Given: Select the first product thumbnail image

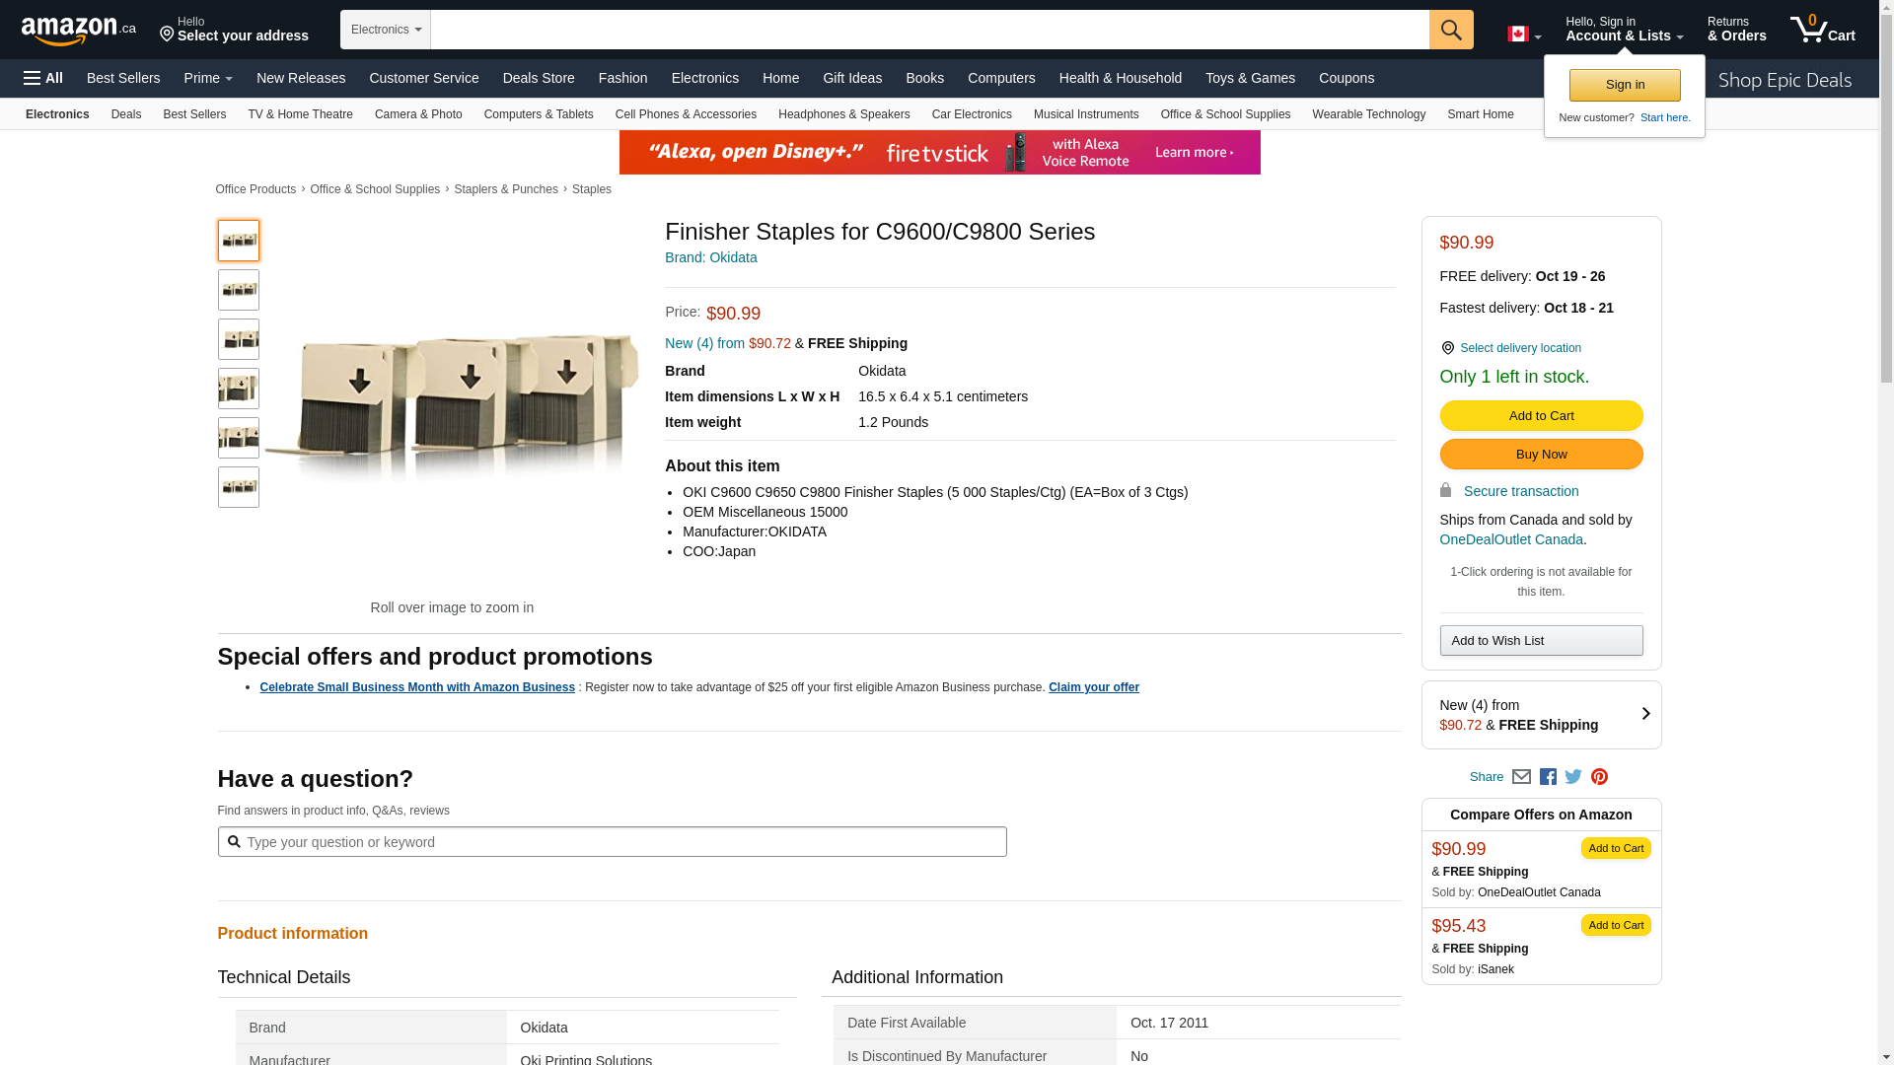Looking at the screenshot, I should (x=239, y=241).
